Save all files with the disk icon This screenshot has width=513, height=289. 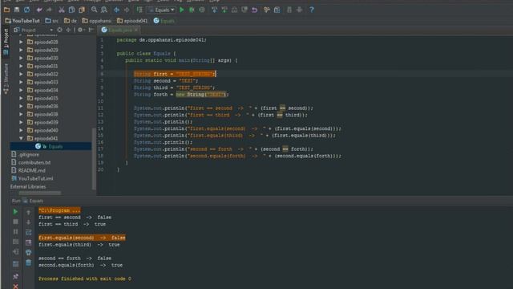pyautogui.click(x=17, y=10)
